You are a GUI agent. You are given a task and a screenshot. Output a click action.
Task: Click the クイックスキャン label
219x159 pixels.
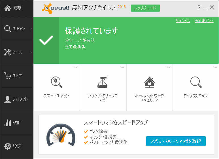point(195,96)
